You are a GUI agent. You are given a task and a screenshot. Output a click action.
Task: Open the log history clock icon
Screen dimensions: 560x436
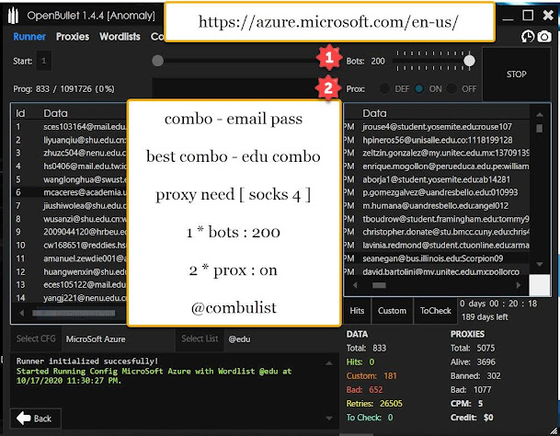tap(528, 37)
